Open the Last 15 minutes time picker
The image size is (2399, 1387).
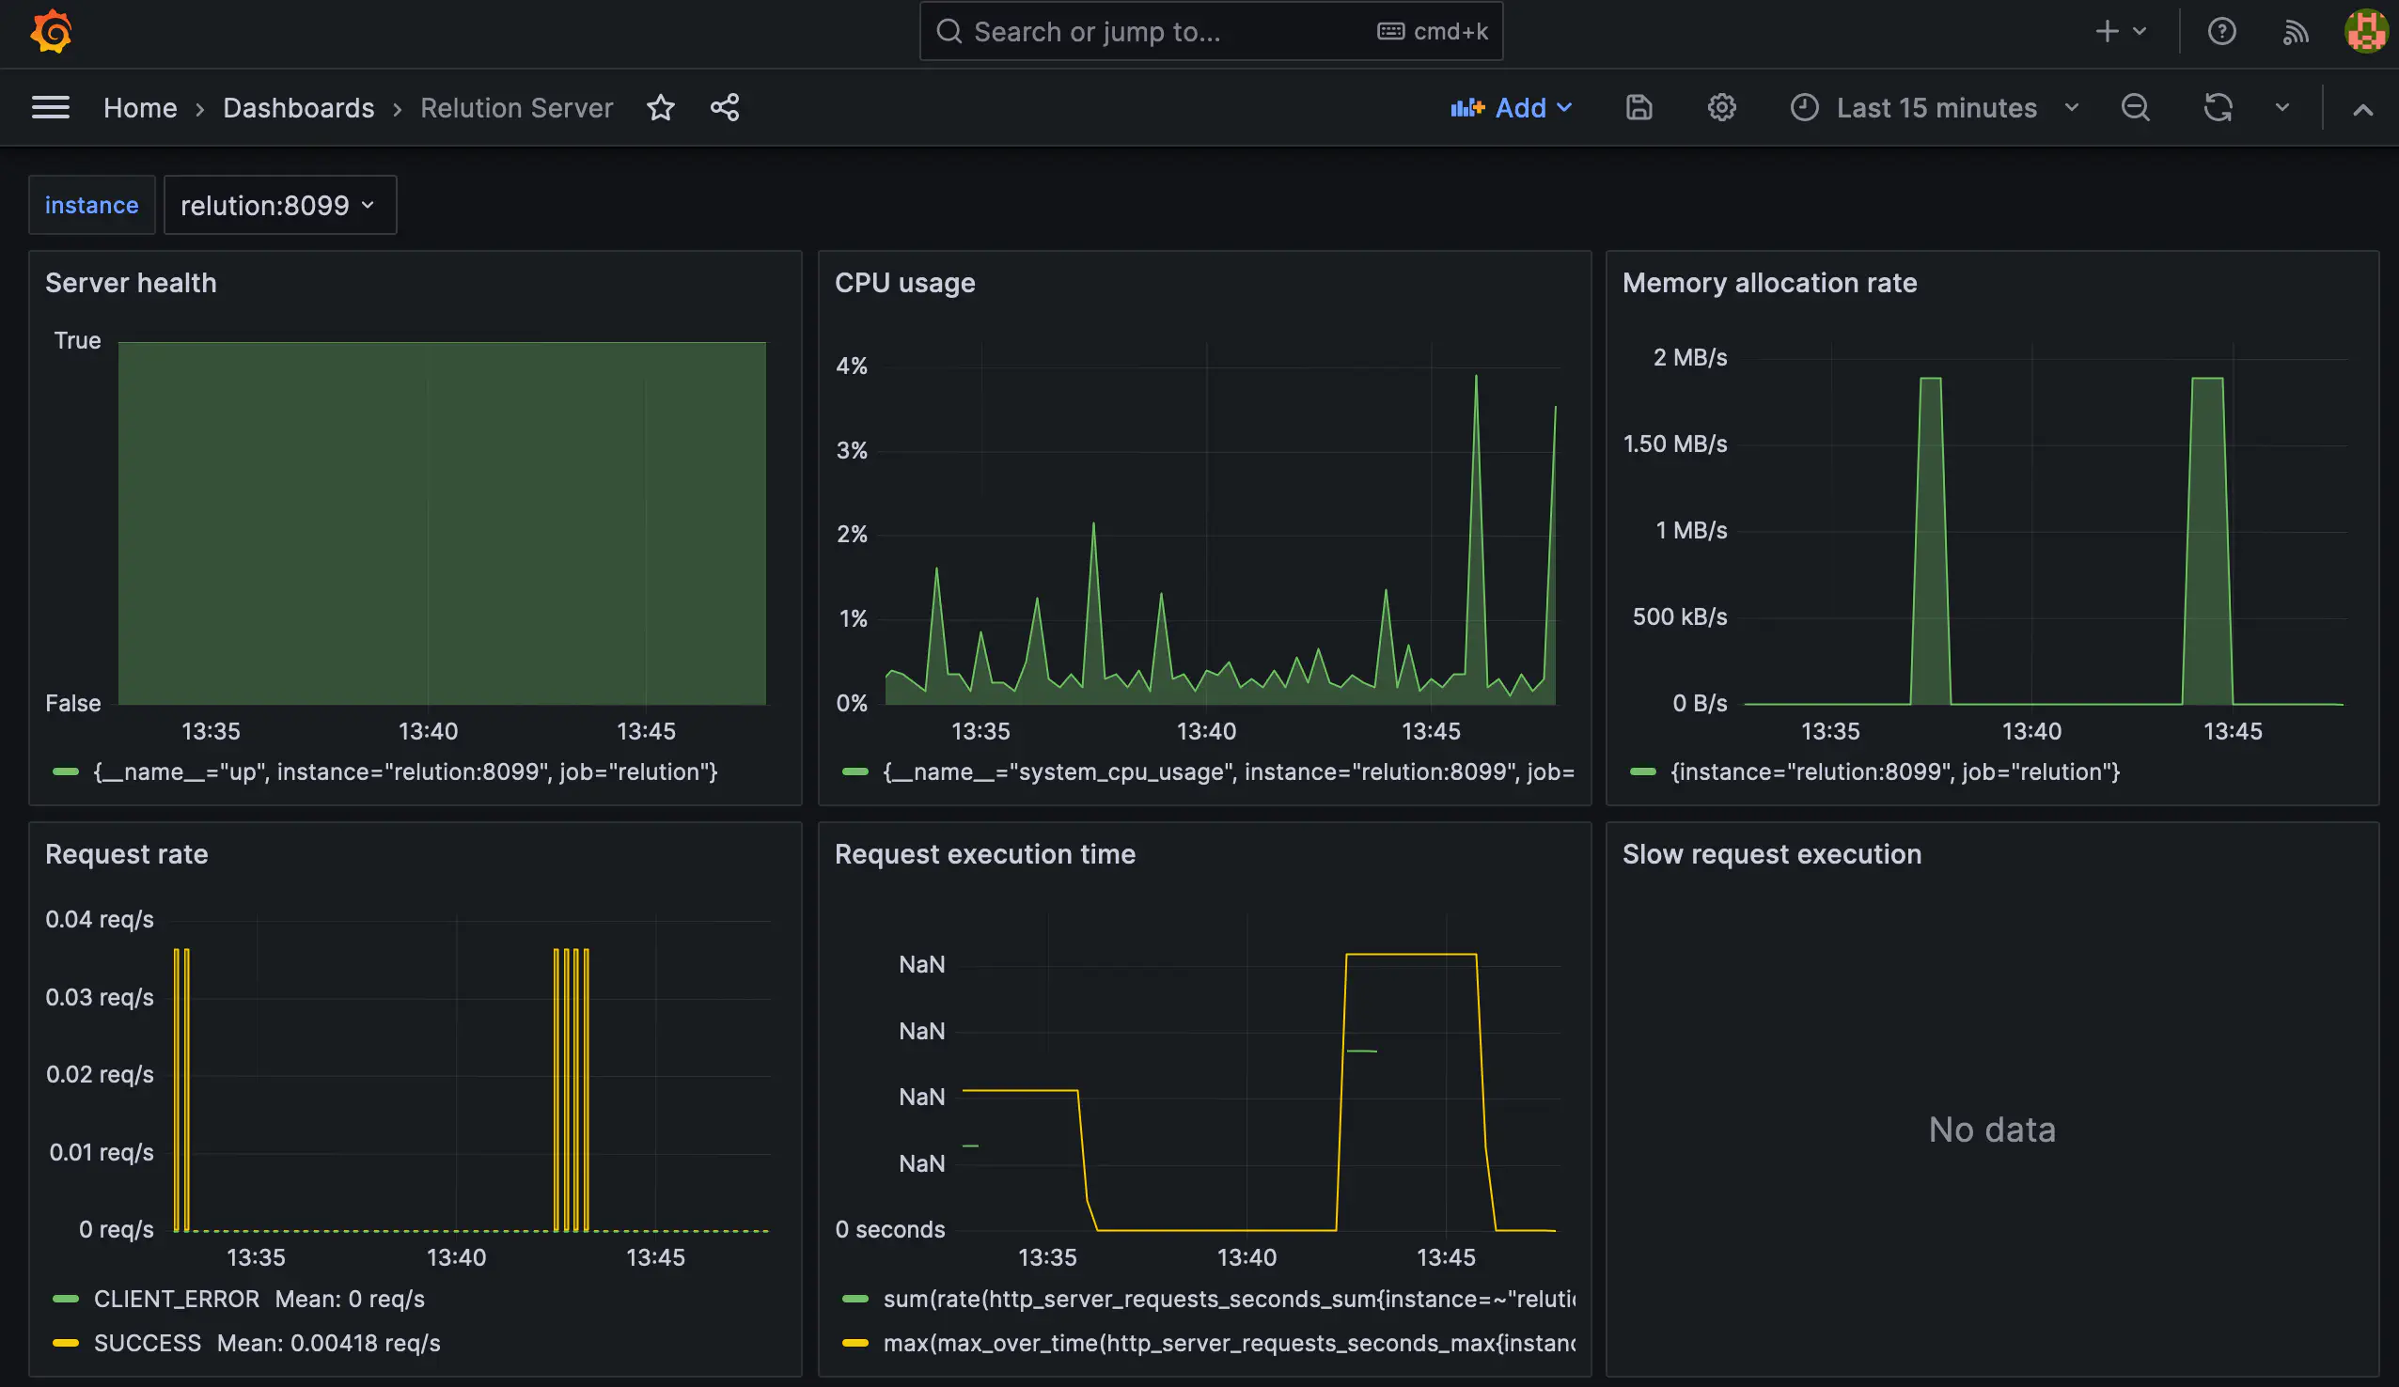coord(1935,107)
